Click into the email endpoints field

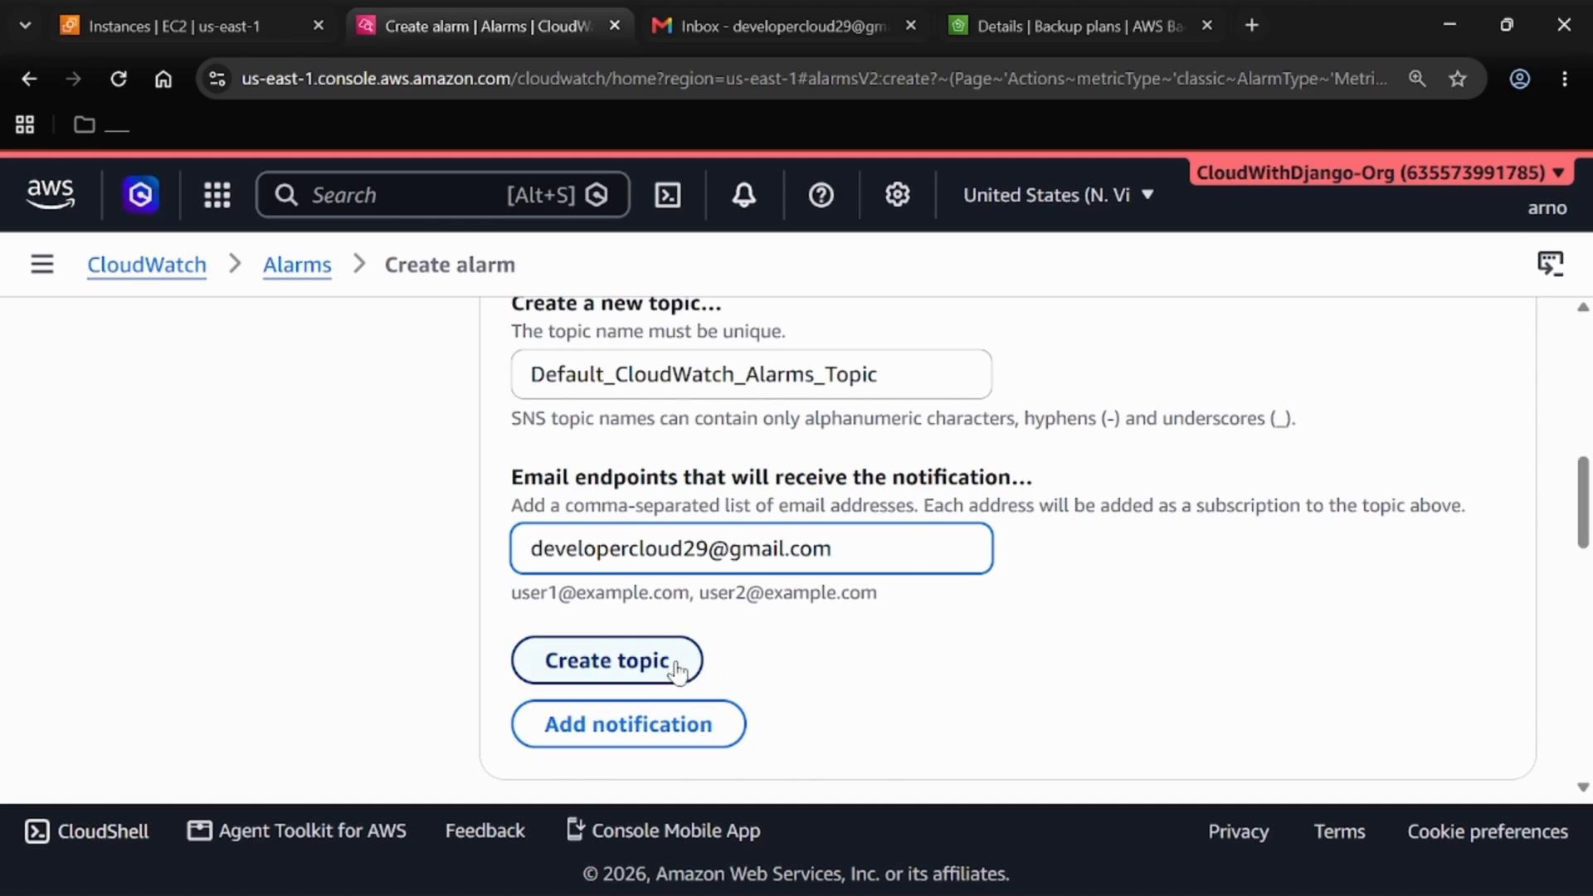pos(751,548)
